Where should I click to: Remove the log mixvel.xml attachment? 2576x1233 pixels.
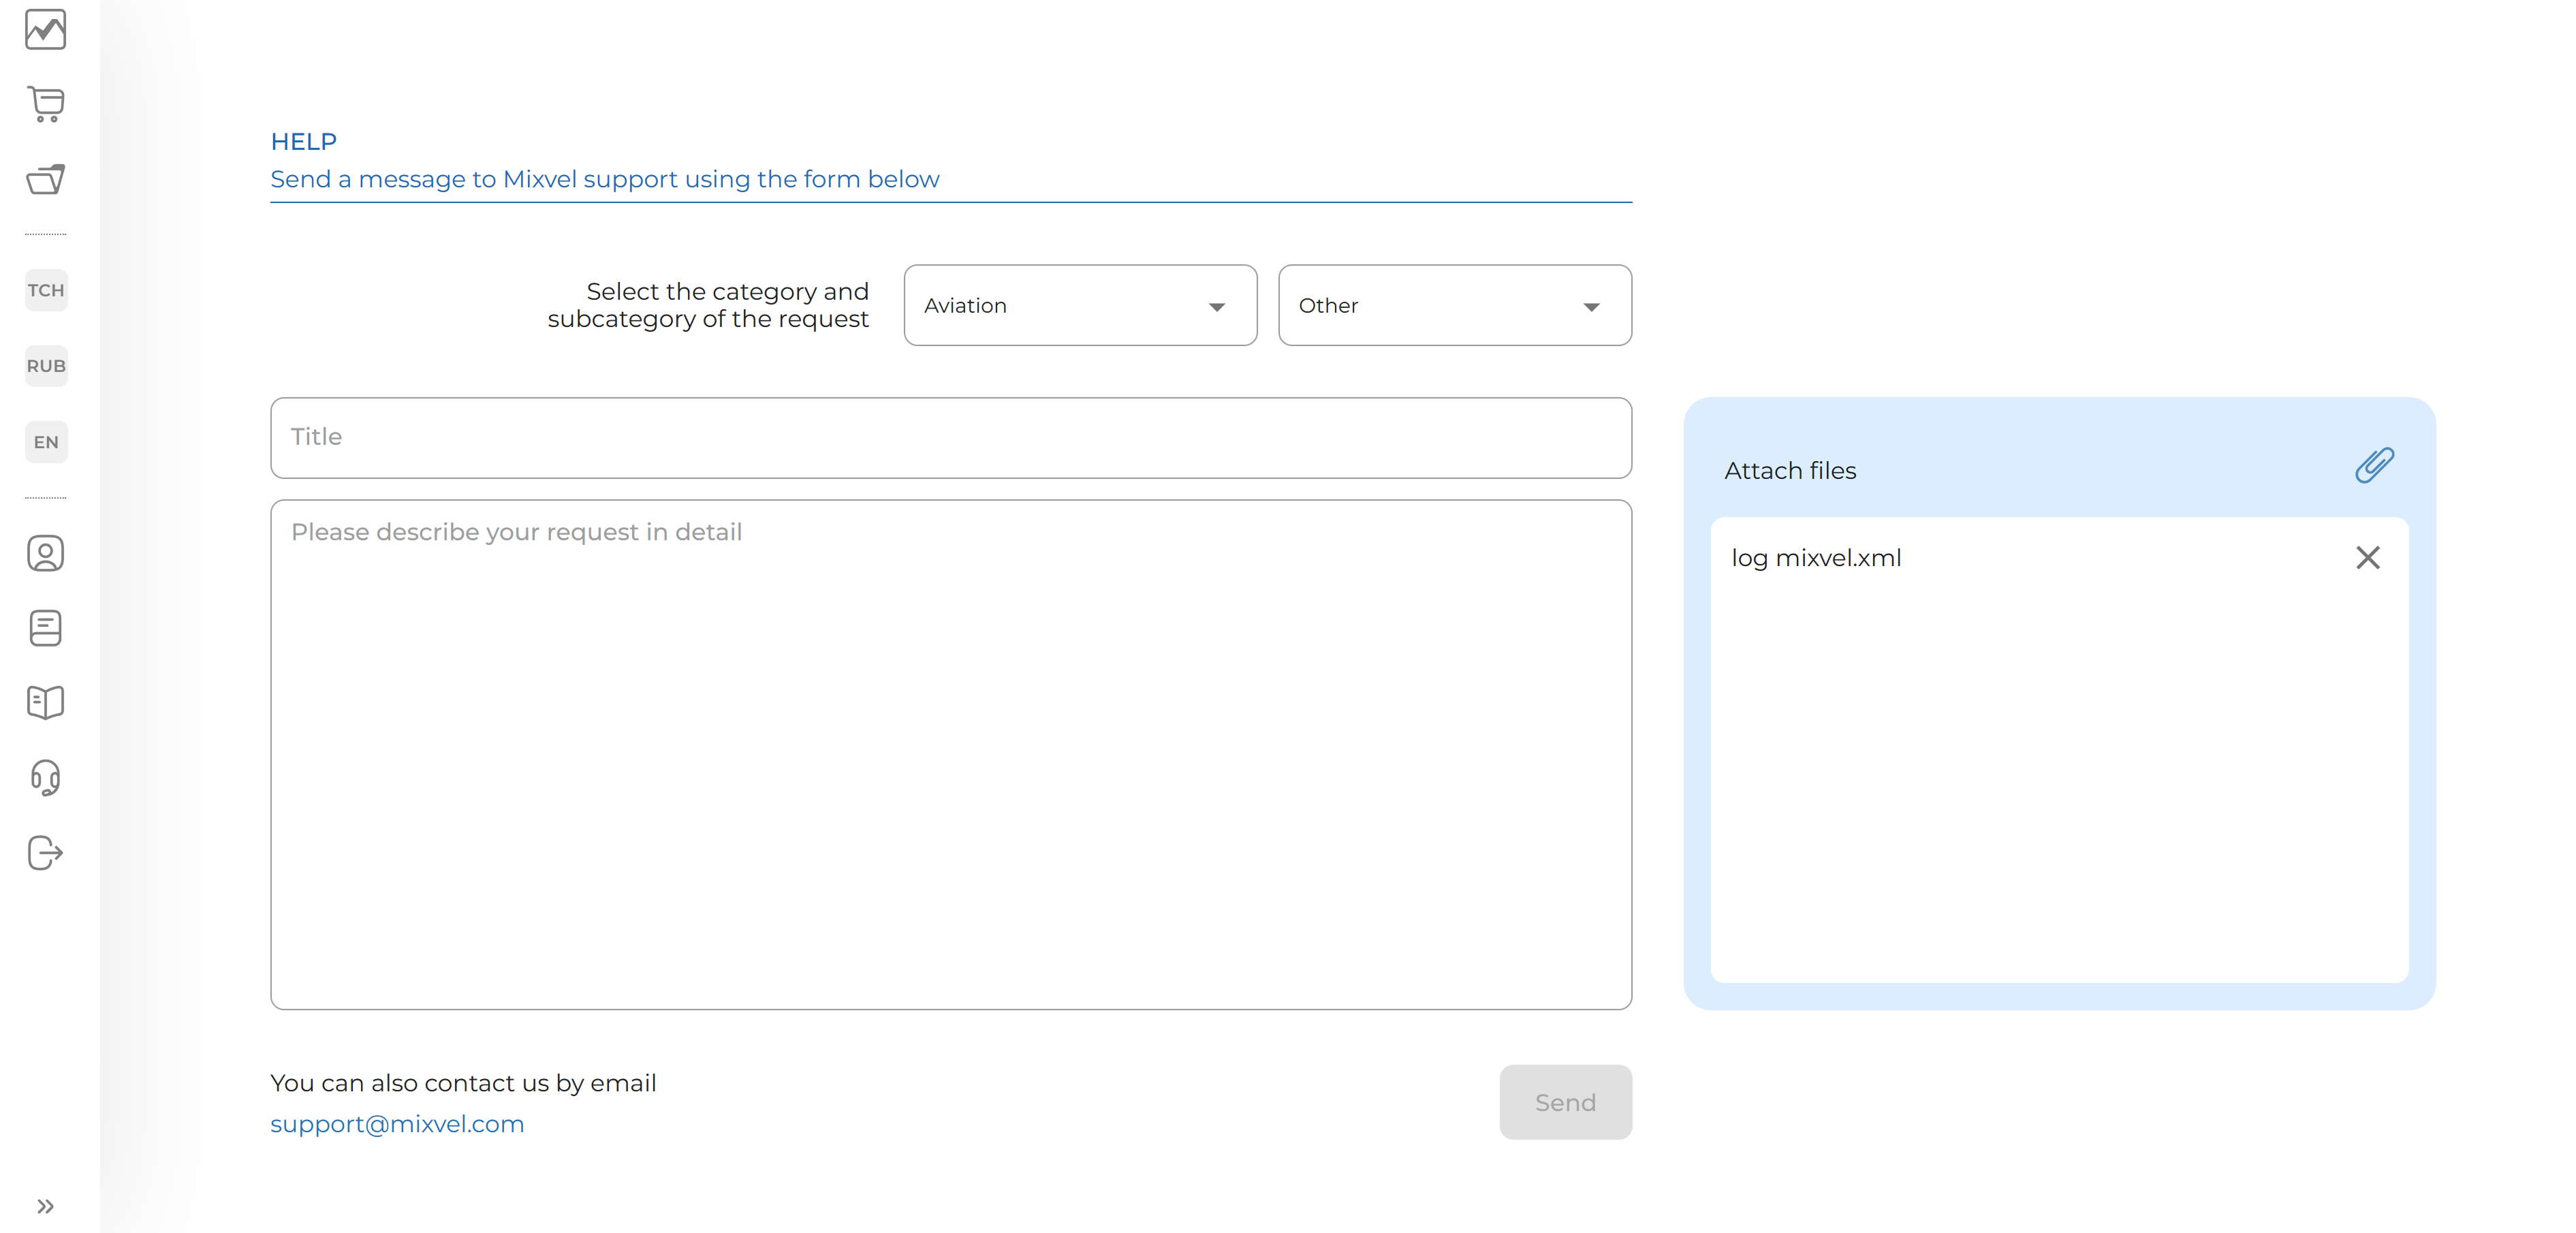2367,558
